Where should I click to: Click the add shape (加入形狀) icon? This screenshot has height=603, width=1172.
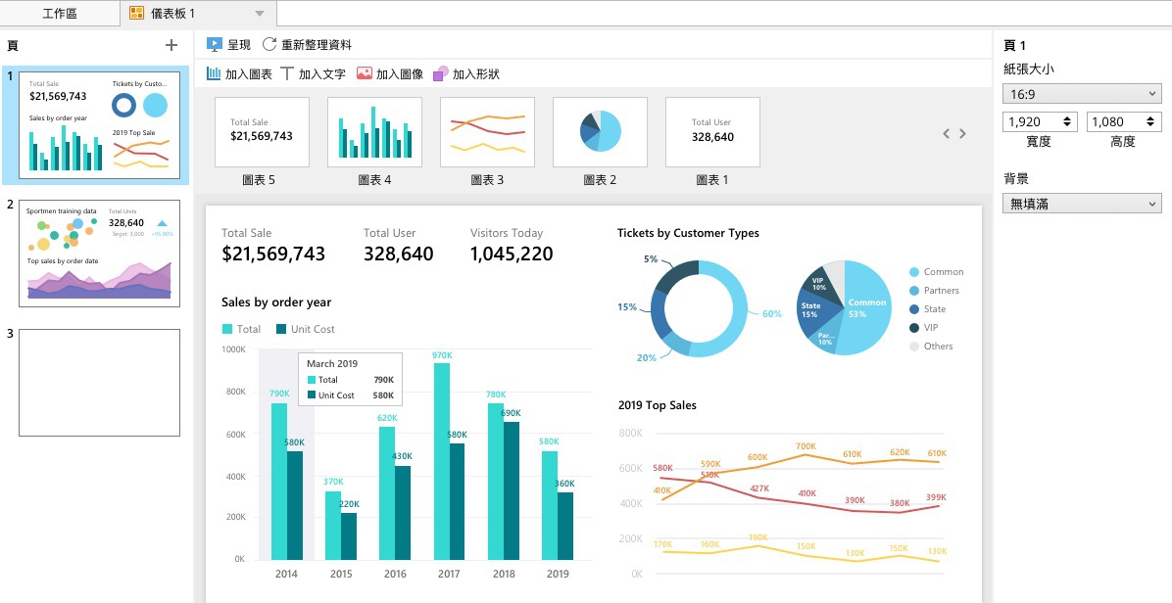click(441, 73)
